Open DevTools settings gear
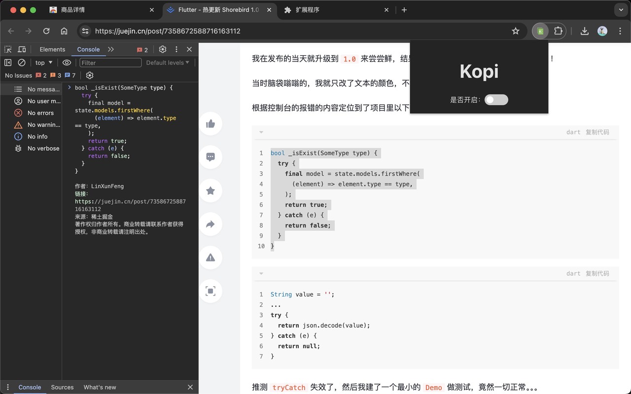The image size is (631, 394). (x=163, y=49)
